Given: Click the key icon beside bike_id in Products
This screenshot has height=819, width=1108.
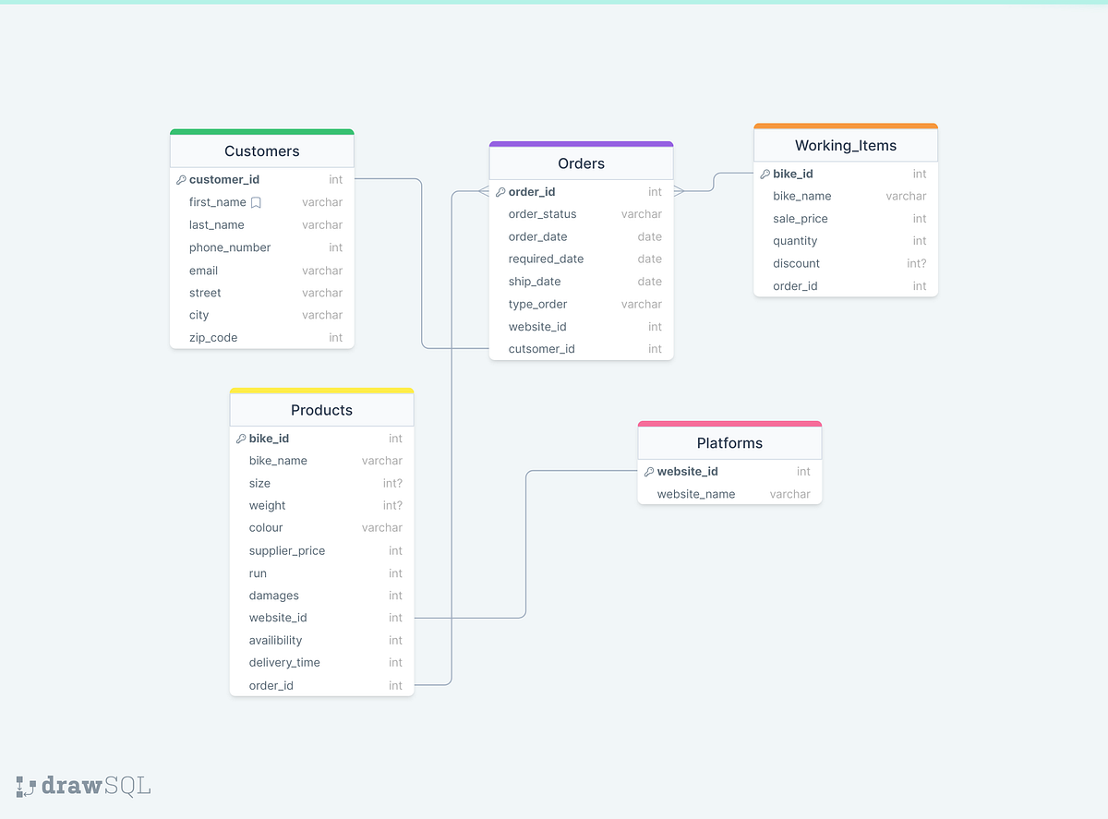Looking at the screenshot, I should (241, 438).
